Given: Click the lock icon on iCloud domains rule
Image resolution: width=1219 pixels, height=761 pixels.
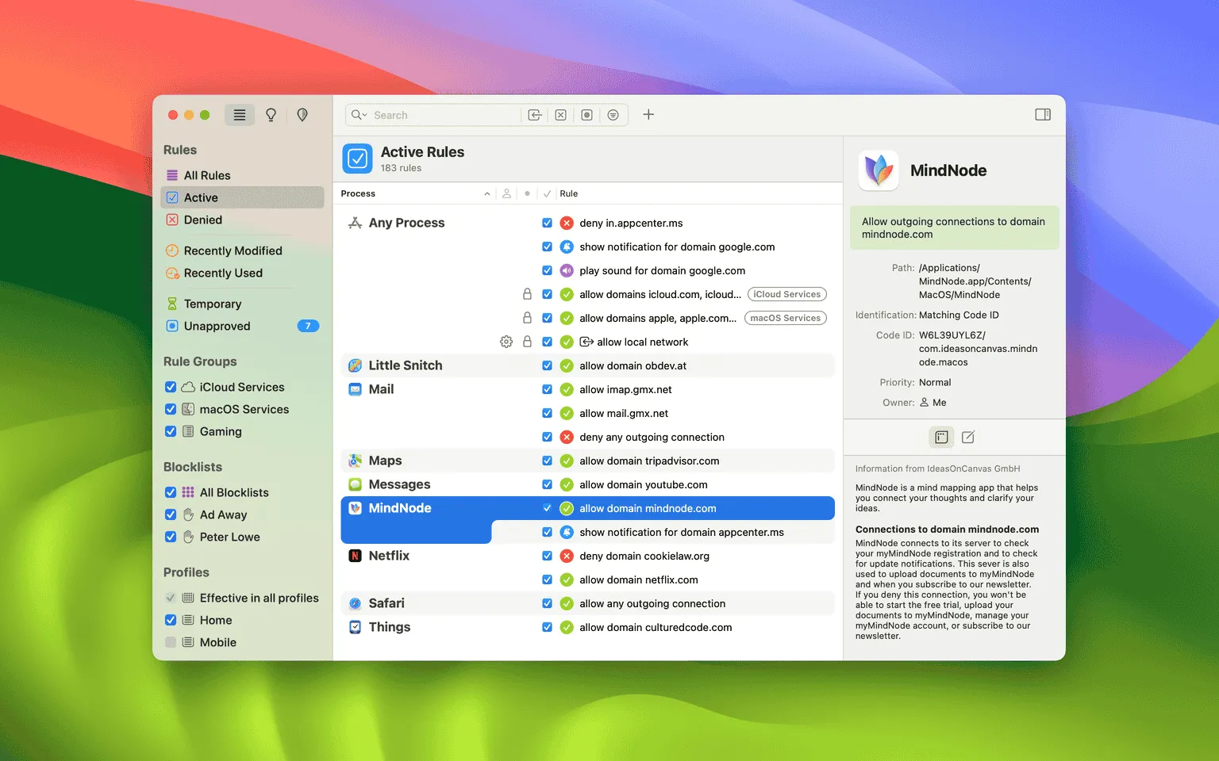Looking at the screenshot, I should [x=527, y=294].
